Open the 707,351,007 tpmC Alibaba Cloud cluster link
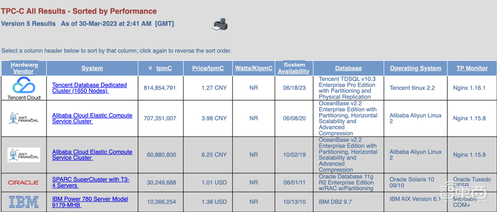 pos(92,118)
